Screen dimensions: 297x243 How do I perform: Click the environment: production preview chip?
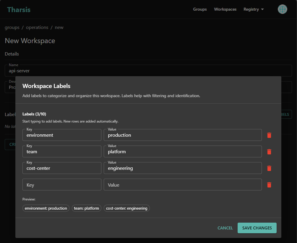tap(46, 208)
